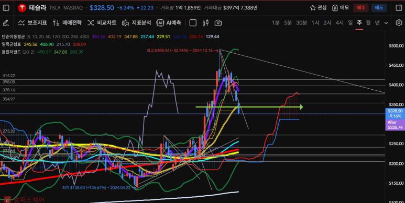Image resolution: width=405 pixels, height=203 pixels.
Task: Click the 378.16 horizontal line label
Action: [9, 90]
